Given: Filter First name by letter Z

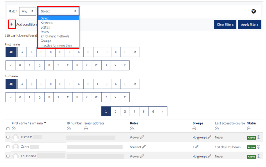Looking at the screenshot, I should [x=124, y=65].
